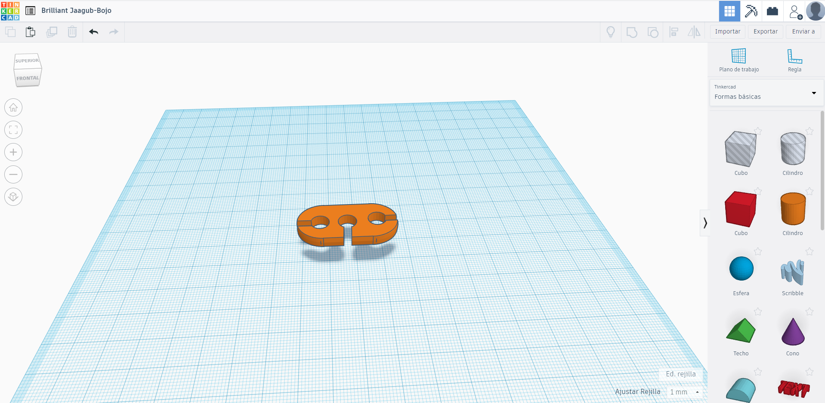Screen dimensions: 825x403
Task: Click the Delete trash icon
Action: (x=72, y=32)
